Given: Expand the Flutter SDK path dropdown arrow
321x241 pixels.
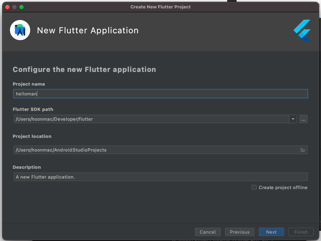Looking at the screenshot, I should 293,119.
